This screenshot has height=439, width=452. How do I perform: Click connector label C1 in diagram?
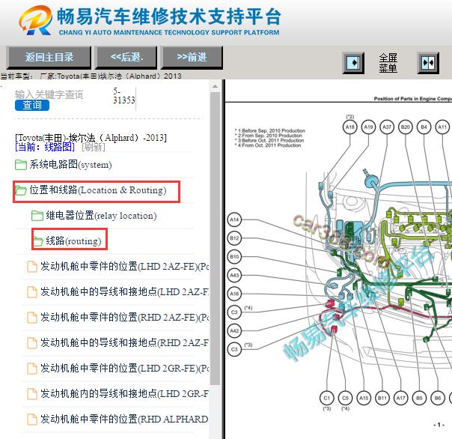(327, 398)
